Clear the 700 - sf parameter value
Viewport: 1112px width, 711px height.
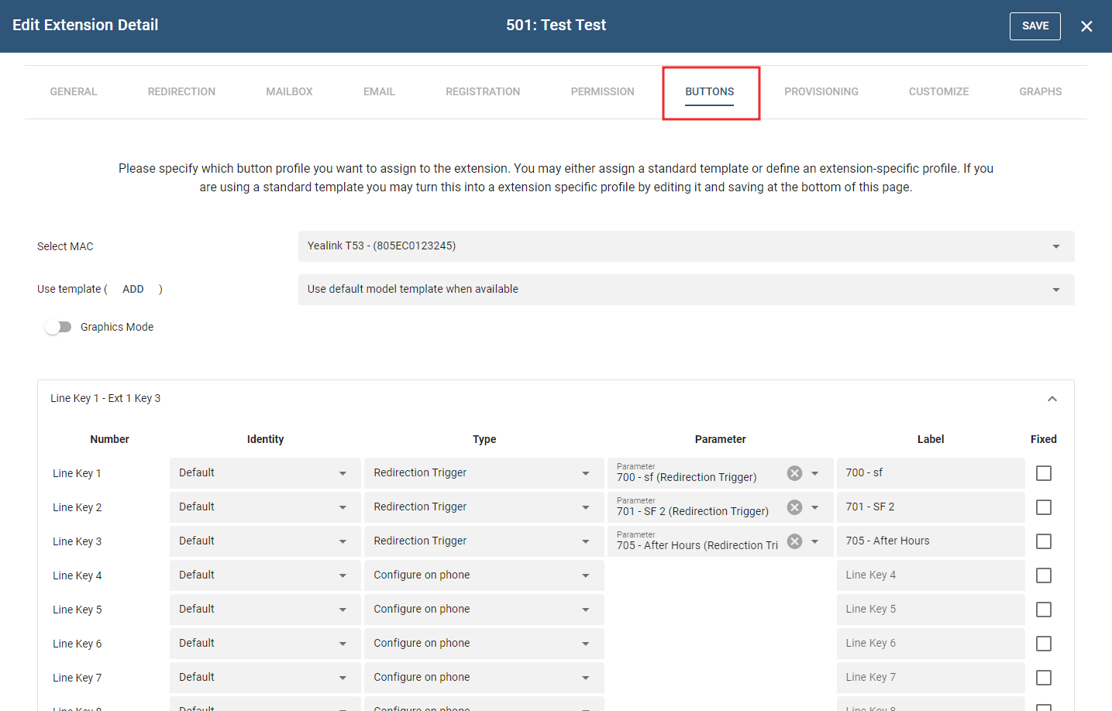click(794, 473)
